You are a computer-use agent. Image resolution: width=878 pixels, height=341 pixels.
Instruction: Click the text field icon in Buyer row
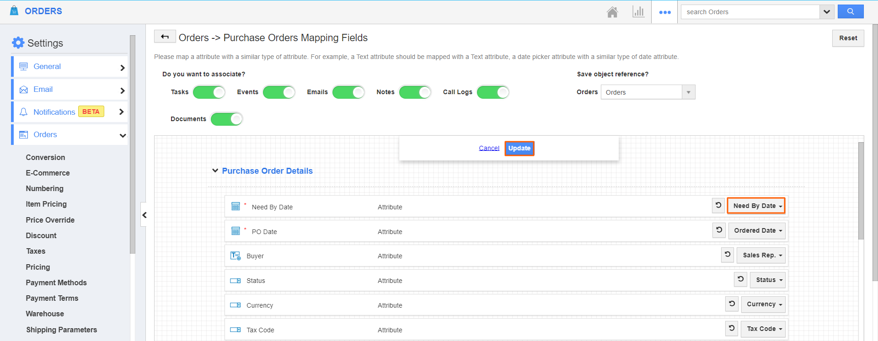(236, 256)
